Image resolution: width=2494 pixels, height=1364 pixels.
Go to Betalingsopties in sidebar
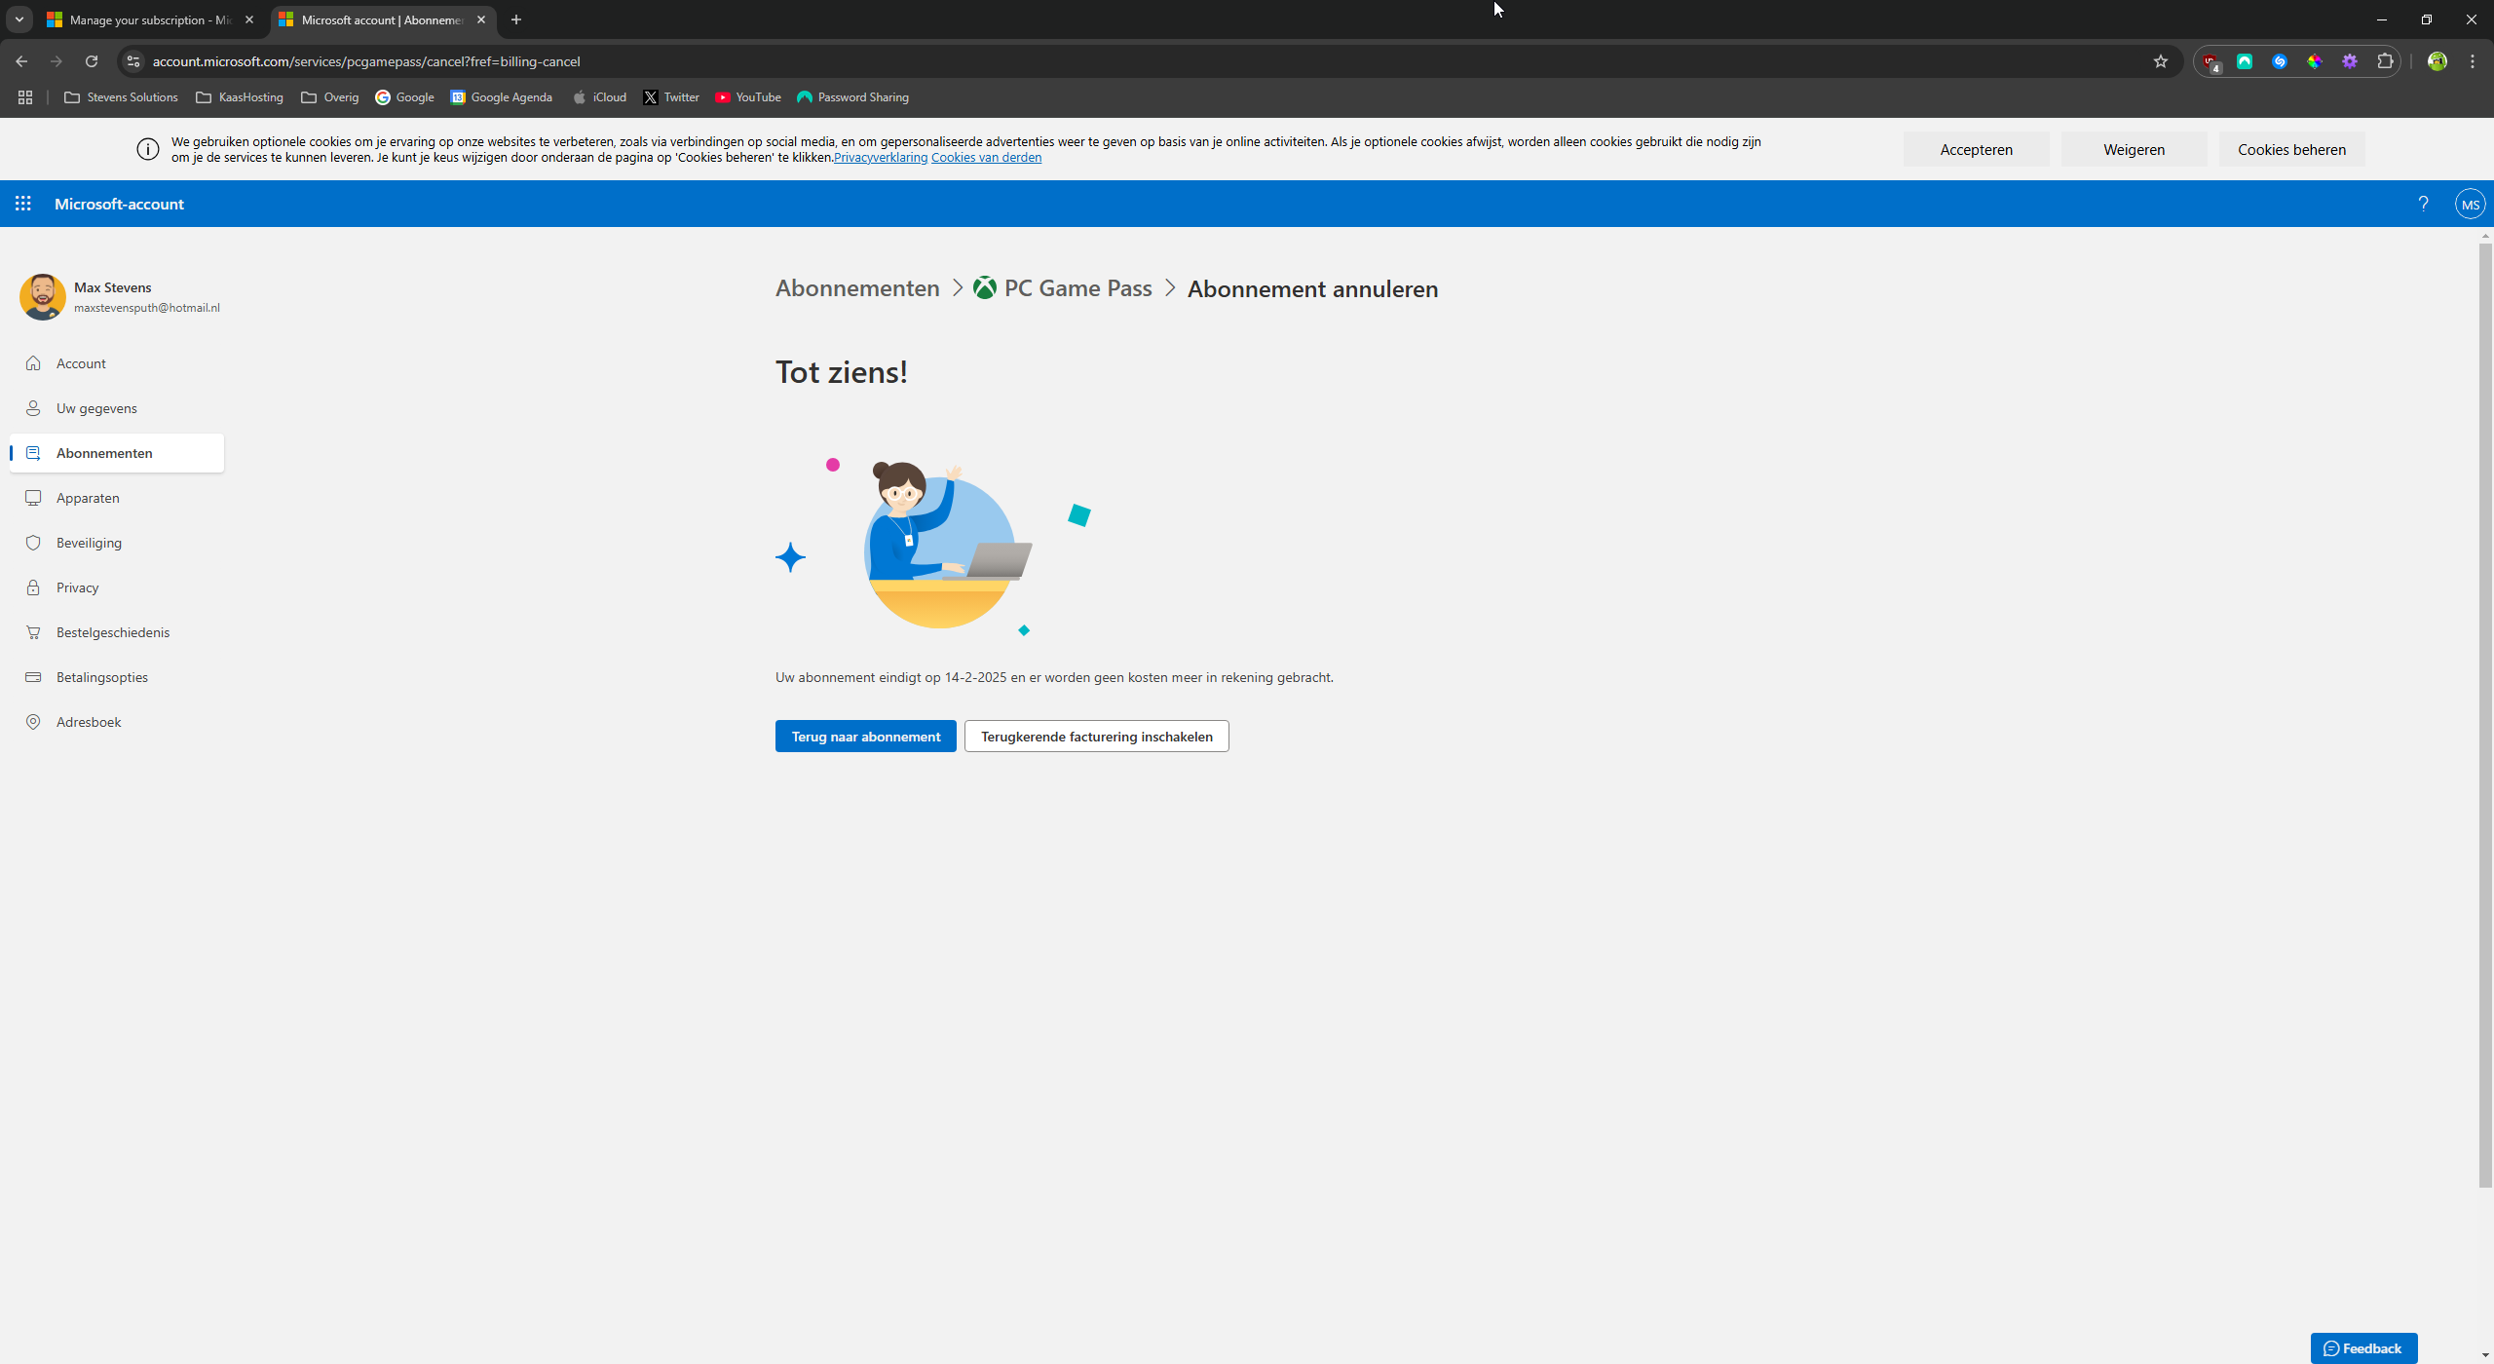[101, 677]
